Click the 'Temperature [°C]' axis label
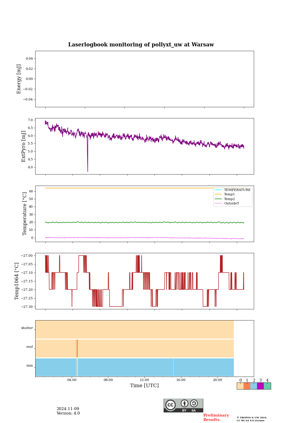The width and height of the screenshot is (282, 423). pos(25,214)
